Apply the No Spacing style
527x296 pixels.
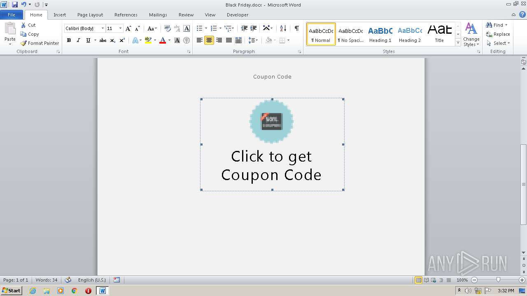click(350, 34)
